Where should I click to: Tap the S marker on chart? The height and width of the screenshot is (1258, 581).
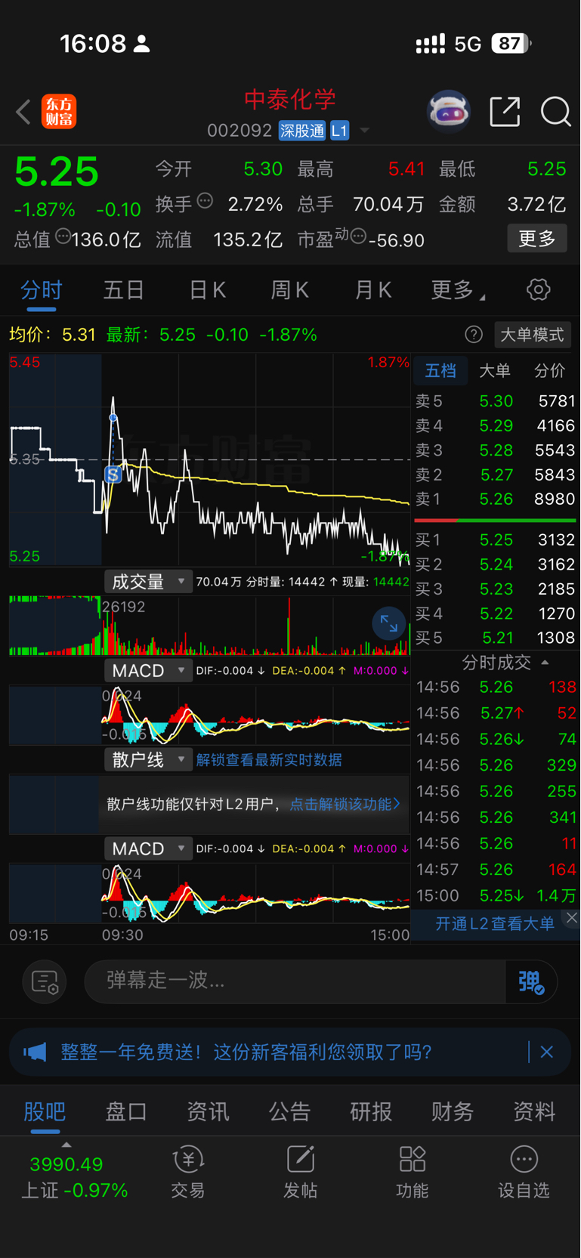pyautogui.click(x=113, y=474)
